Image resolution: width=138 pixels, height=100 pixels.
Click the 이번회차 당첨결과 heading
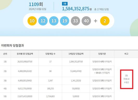coord(12,45)
